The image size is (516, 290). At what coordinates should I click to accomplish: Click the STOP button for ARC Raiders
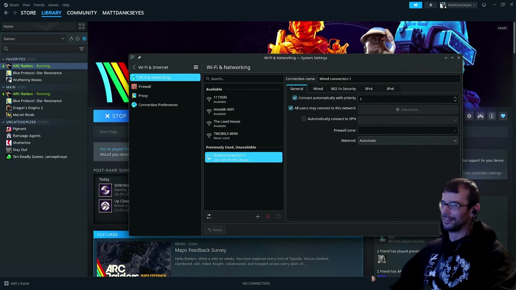111,116
